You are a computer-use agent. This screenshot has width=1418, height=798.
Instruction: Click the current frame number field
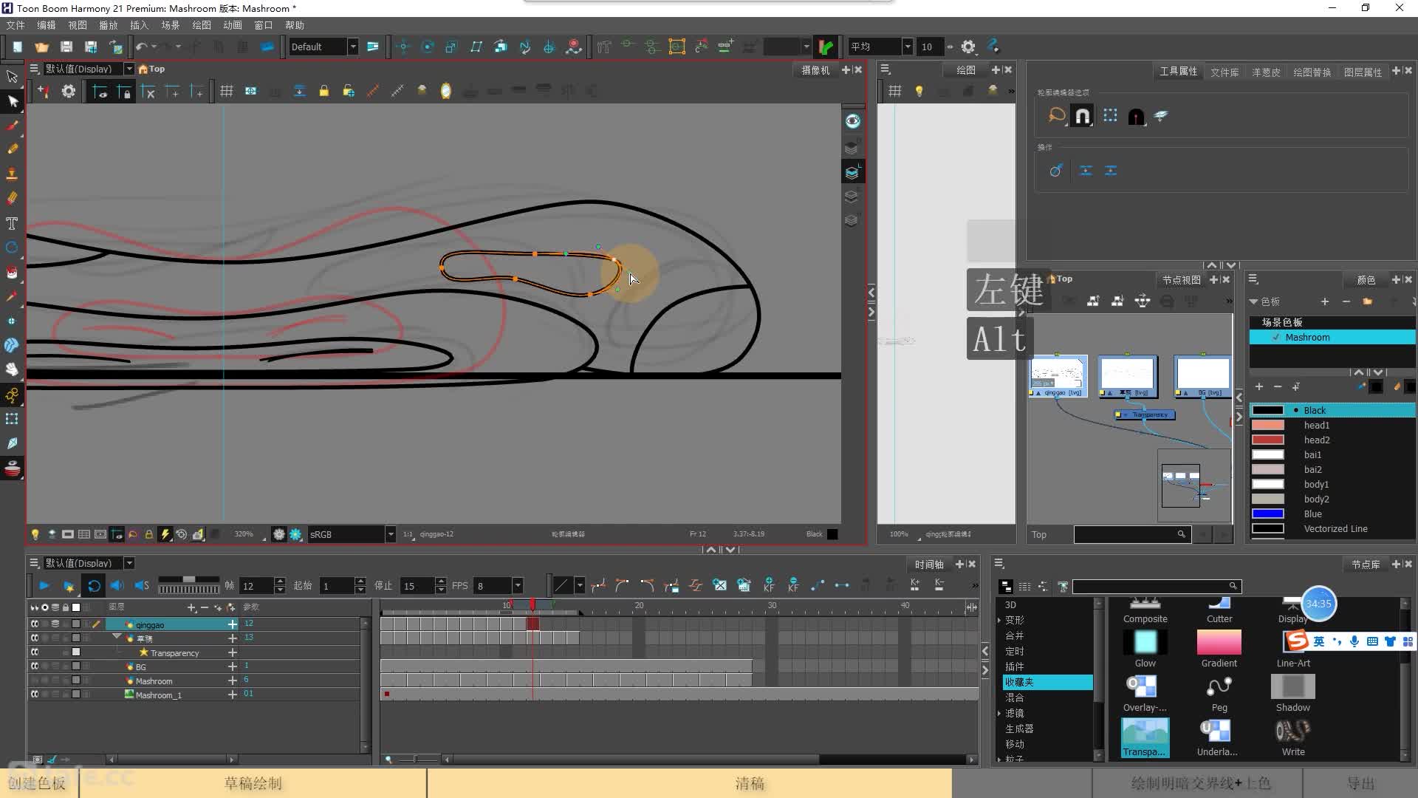(256, 586)
